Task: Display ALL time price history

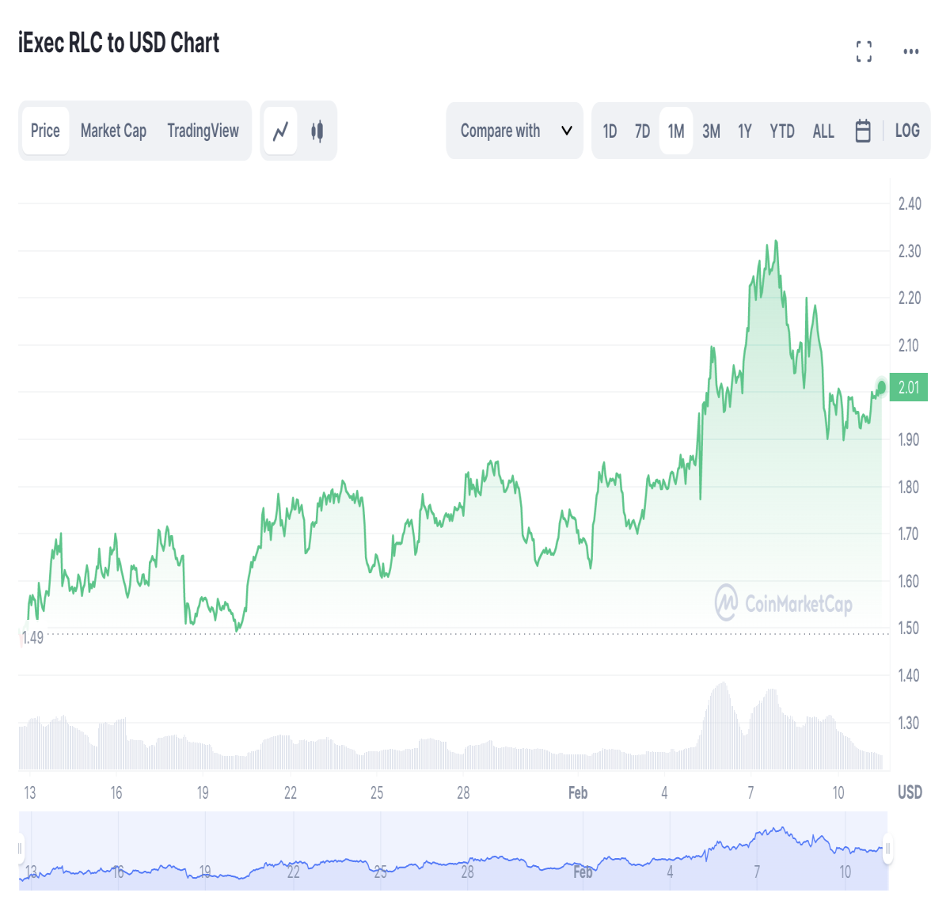Action: pyautogui.click(x=823, y=131)
